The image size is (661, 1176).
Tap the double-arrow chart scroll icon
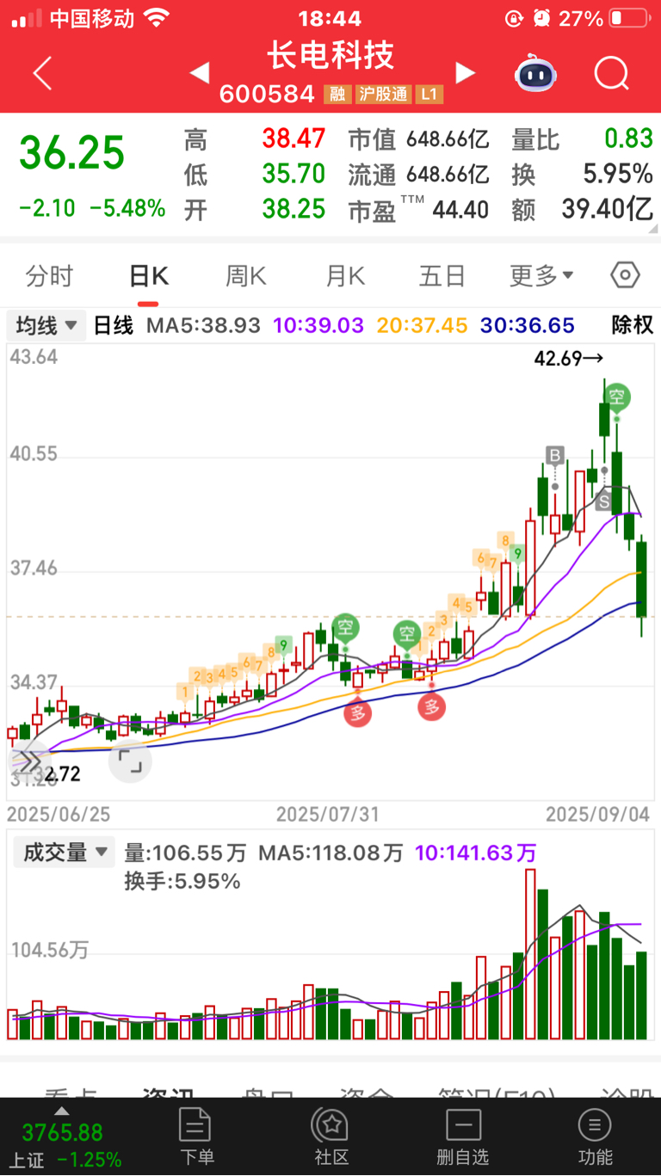pyautogui.click(x=28, y=761)
